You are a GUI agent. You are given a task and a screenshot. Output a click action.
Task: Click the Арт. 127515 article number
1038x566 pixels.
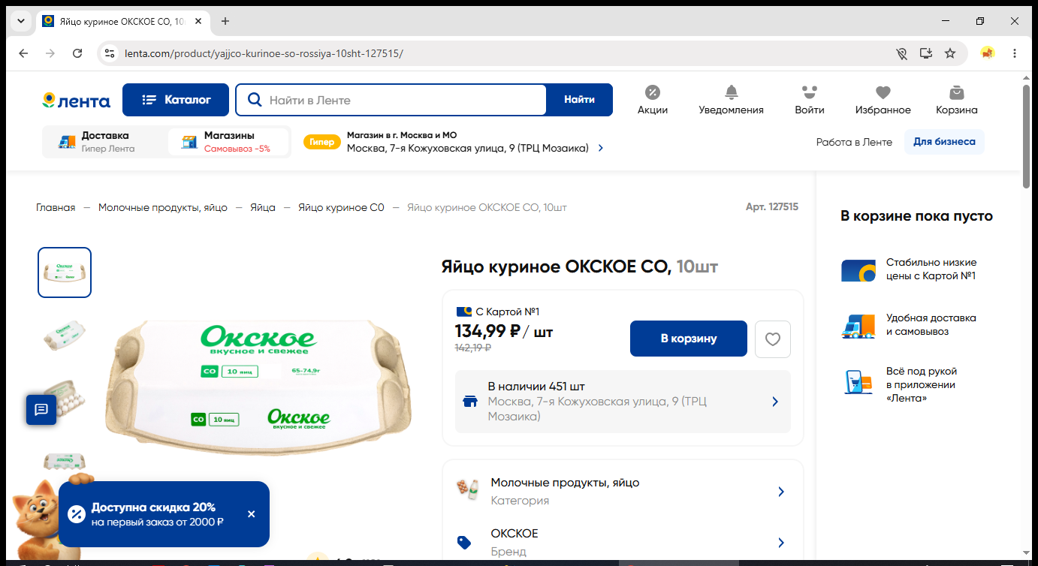pyautogui.click(x=772, y=206)
